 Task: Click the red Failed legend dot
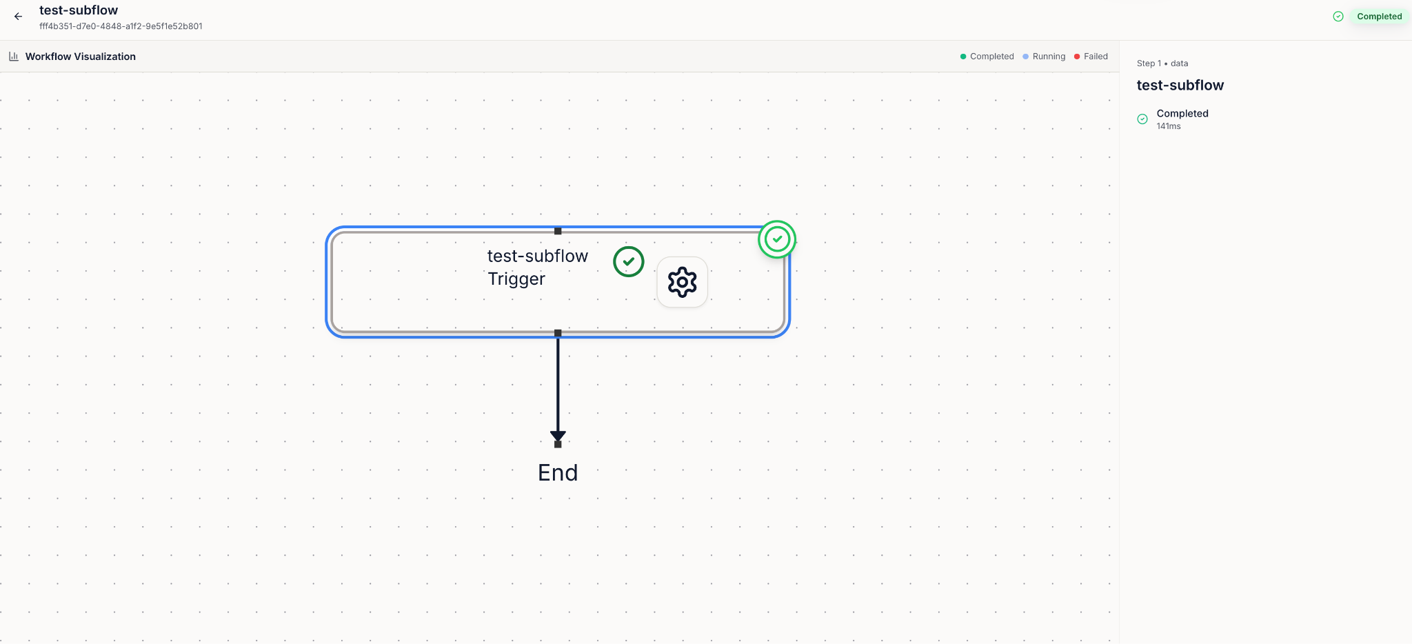1077,57
